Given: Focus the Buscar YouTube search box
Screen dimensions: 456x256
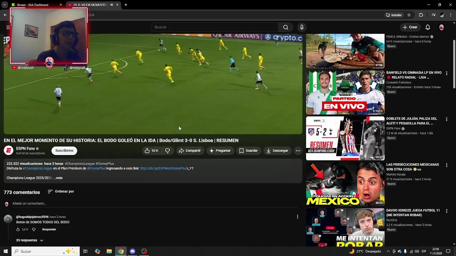Looking at the screenshot, I should tap(215, 27).
